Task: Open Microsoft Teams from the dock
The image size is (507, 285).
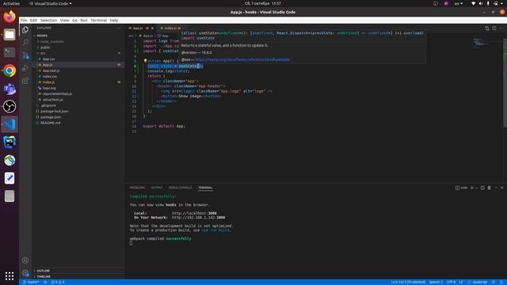Action: tap(10, 89)
